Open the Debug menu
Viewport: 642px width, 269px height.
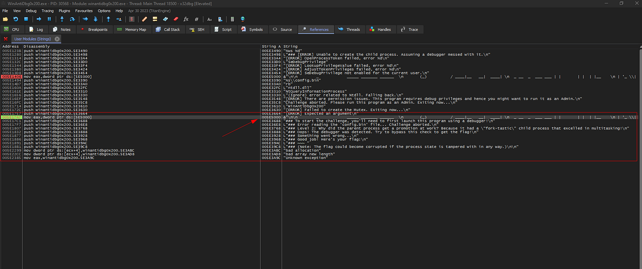pyautogui.click(x=31, y=11)
